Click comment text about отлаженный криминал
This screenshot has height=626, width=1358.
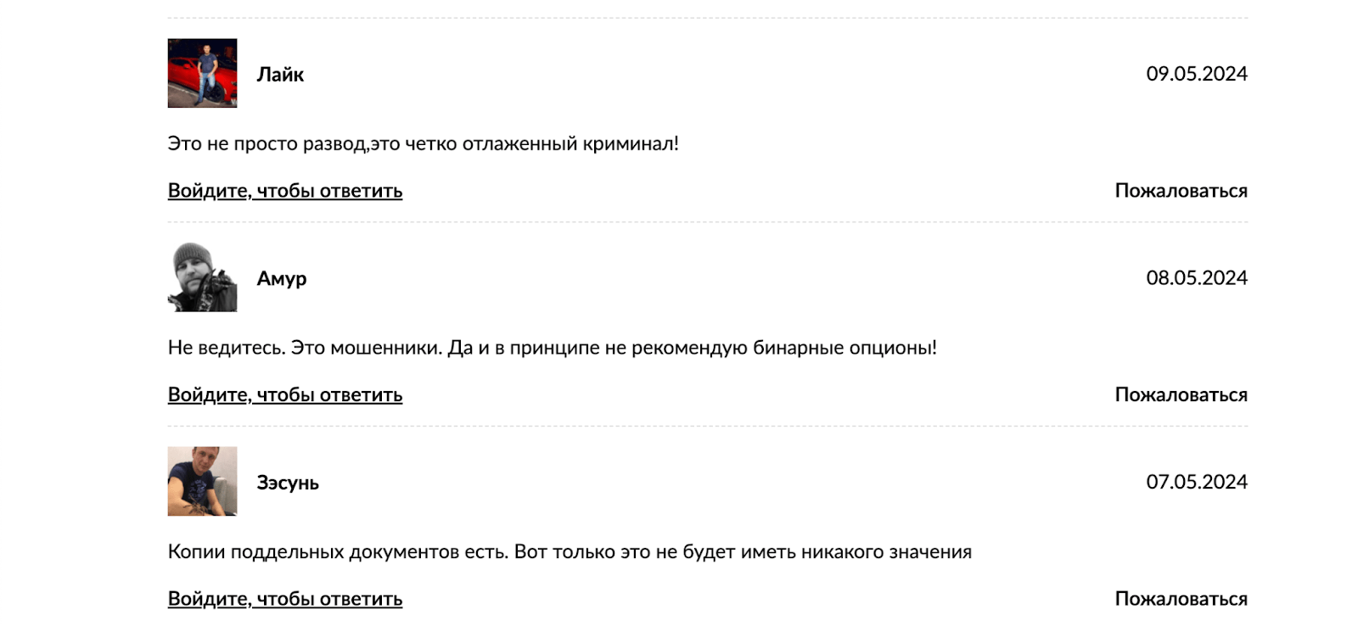[424, 143]
